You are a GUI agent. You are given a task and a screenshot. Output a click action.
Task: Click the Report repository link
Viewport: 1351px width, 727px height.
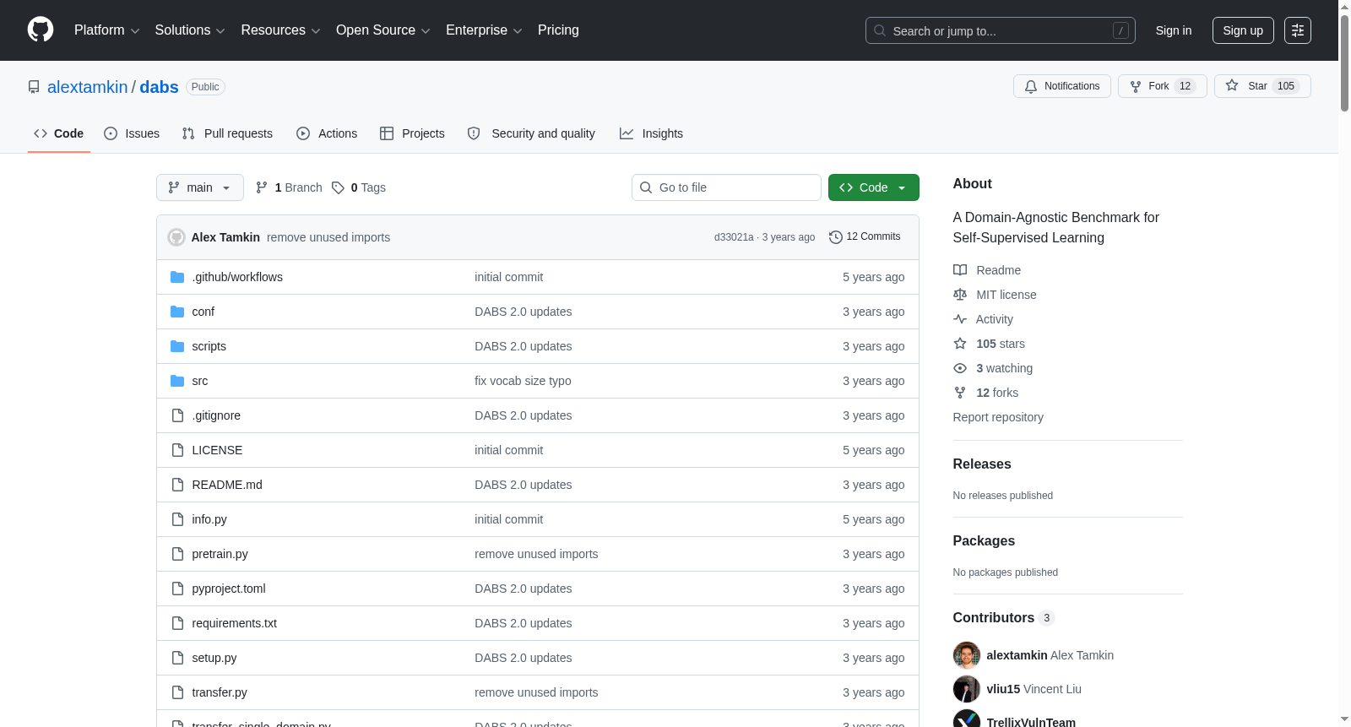click(998, 417)
